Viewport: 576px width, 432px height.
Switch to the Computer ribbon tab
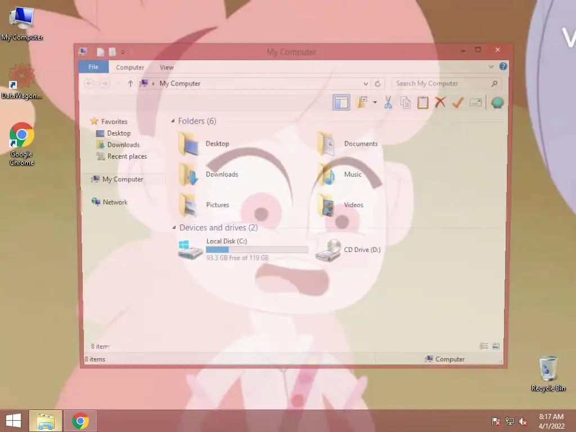[x=130, y=67]
